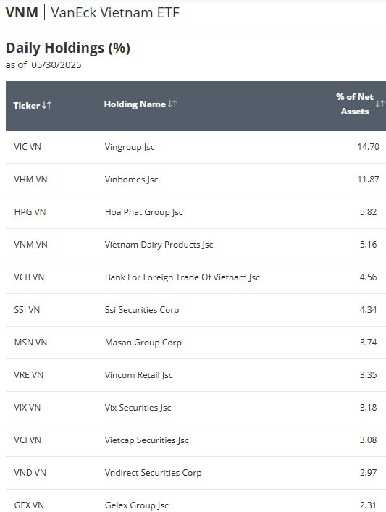Select Vietcap Securities Jsc holding
This screenshot has height=512, width=386.
pos(146,440)
